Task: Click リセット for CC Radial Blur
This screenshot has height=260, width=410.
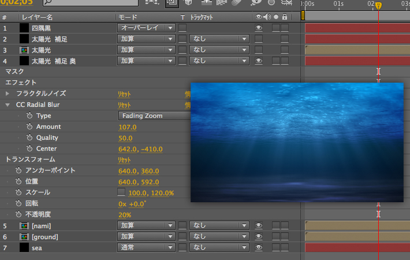Action: [124, 105]
